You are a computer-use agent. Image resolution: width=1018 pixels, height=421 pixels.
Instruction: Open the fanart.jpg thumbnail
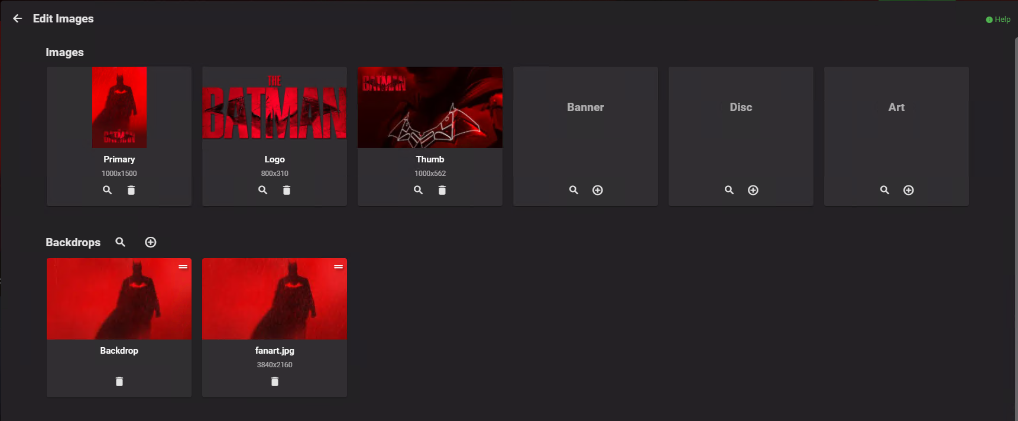click(274, 299)
